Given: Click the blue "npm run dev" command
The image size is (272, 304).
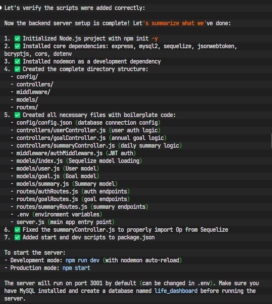Looking at the screenshot, I should pos(82,260).
